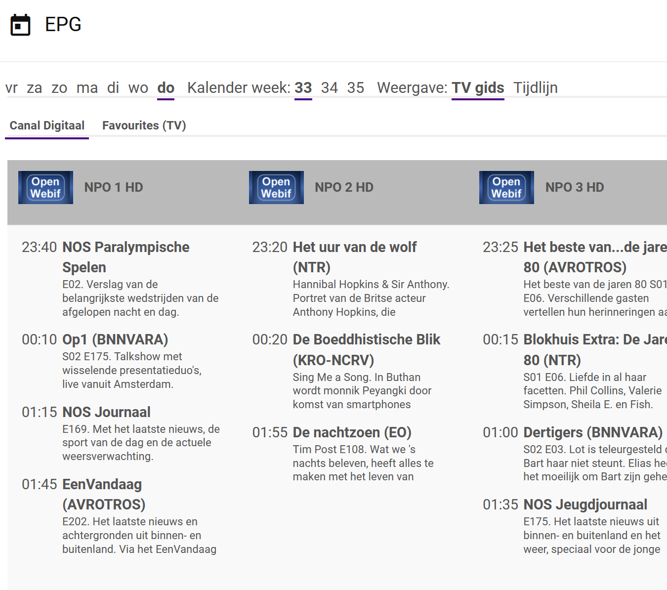This screenshot has width=667, height=590.
Task: Click the 01:15 time on NPO 1
Action: (x=40, y=412)
